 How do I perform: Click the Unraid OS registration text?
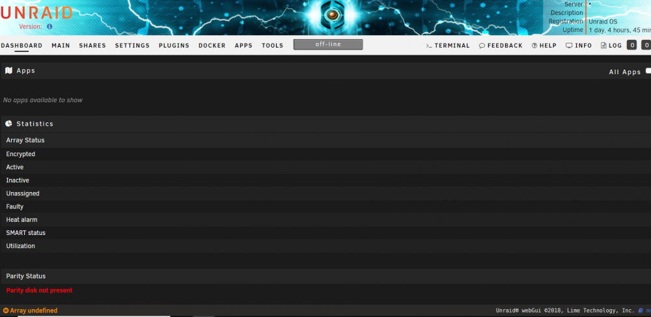coord(603,21)
